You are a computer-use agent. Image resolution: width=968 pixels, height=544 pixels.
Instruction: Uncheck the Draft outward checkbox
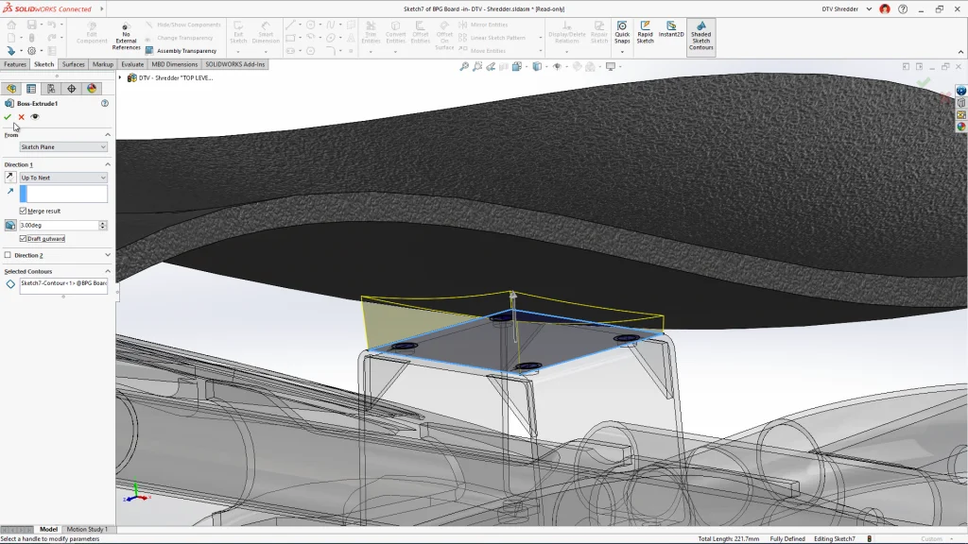24,239
